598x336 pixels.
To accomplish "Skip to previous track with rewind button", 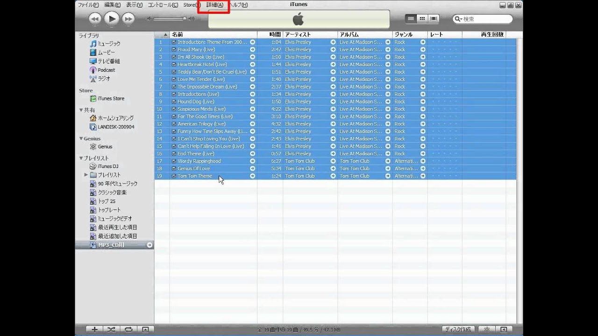I will pyautogui.click(x=95, y=19).
